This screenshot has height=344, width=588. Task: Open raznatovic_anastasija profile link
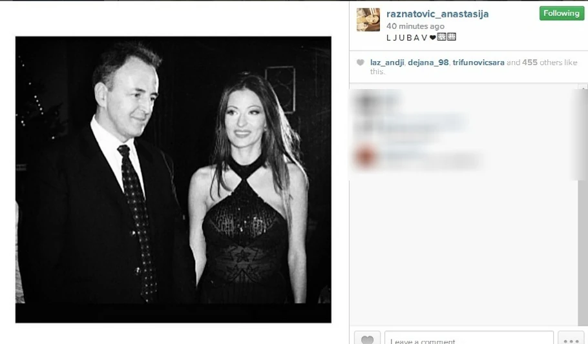tap(437, 14)
